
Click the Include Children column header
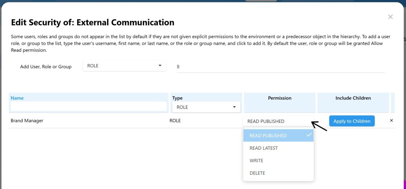point(353,98)
